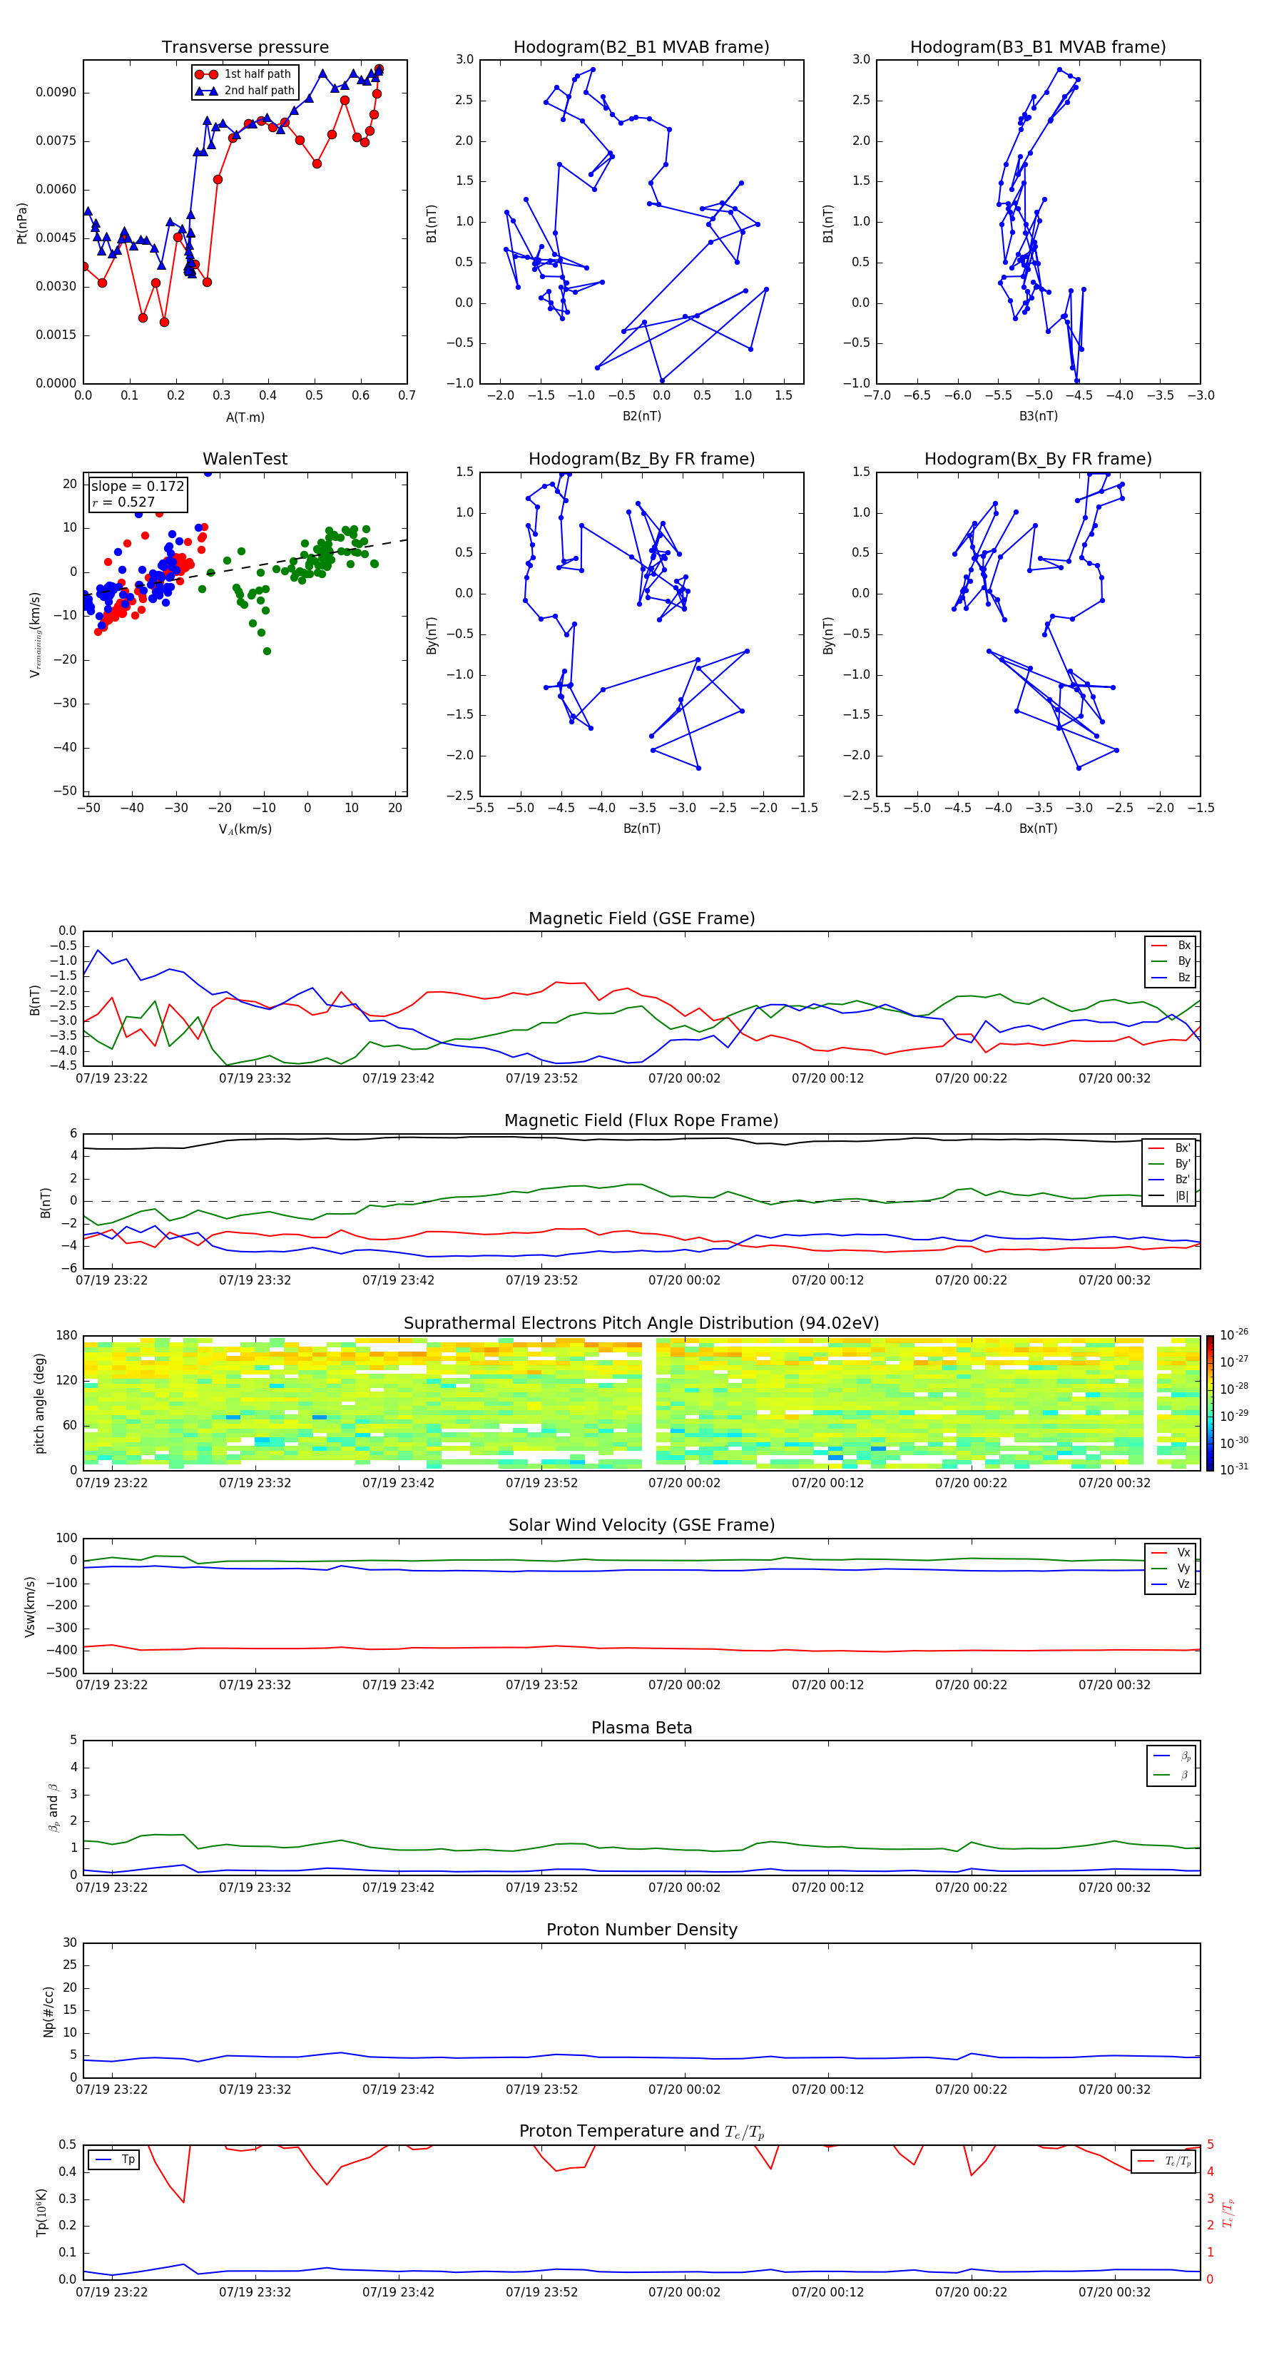Click the 'Te/Tp' legend entry
The width and height of the screenshot is (1284, 2355).
tap(1164, 2161)
